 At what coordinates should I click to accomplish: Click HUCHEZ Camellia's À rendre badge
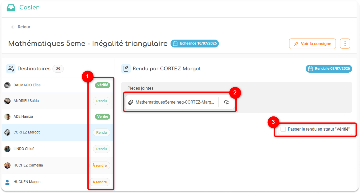click(100, 166)
